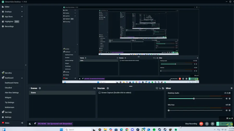
Task: Collapse the Scenes panel chevron
Action: tap(30, 88)
